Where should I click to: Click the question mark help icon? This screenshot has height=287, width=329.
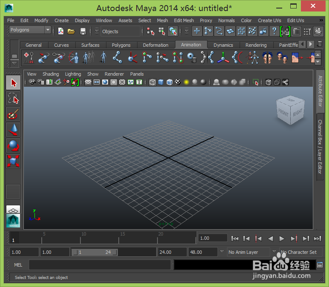click(274, 31)
